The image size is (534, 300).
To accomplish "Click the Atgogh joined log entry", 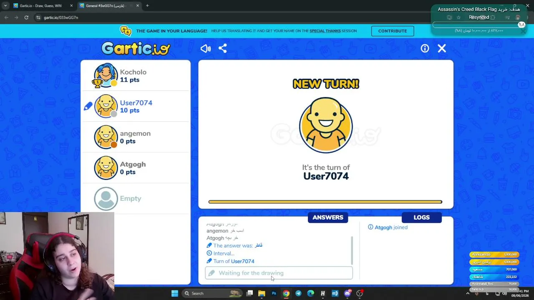I will (x=388, y=227).
